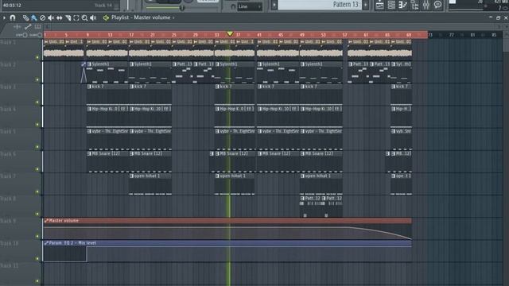Open first kick 7 clip menu
The height and width of the screenshot is (286, 509).
89,87
